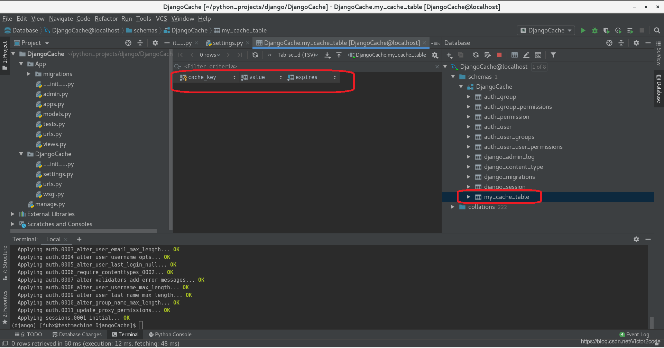Toggle the Database side tool window

pyautogui.click(x=659, y=89)
